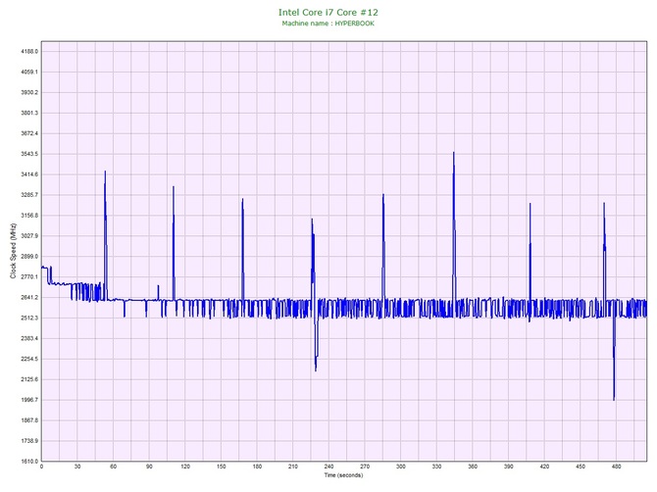Image resolution: width=657 pixels, height=492 pixels.
Task: Select the 240 seconds x-axis label
Action: tap(328, 467)
